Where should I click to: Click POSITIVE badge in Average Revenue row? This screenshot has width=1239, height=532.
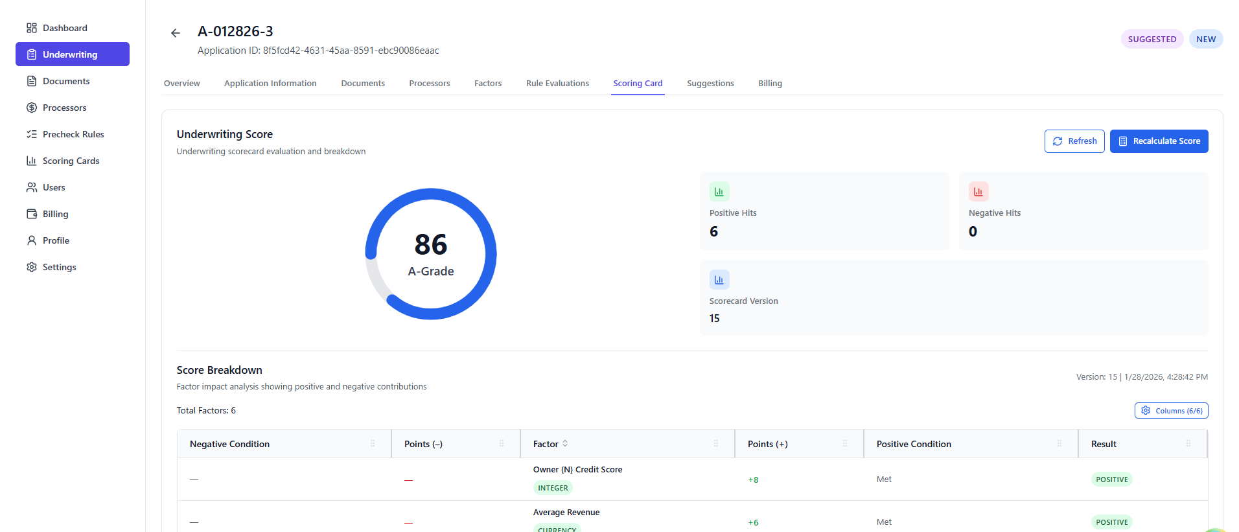coord(1112,522)
